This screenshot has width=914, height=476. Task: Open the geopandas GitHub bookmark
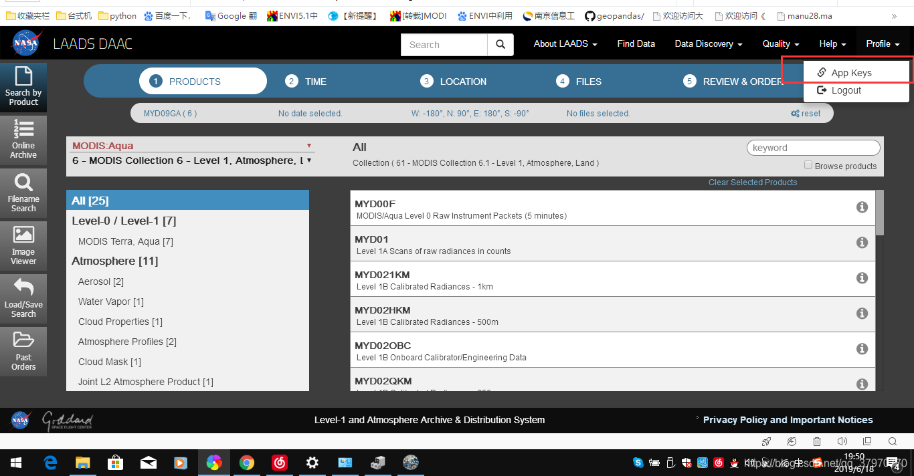click(614, 16)
